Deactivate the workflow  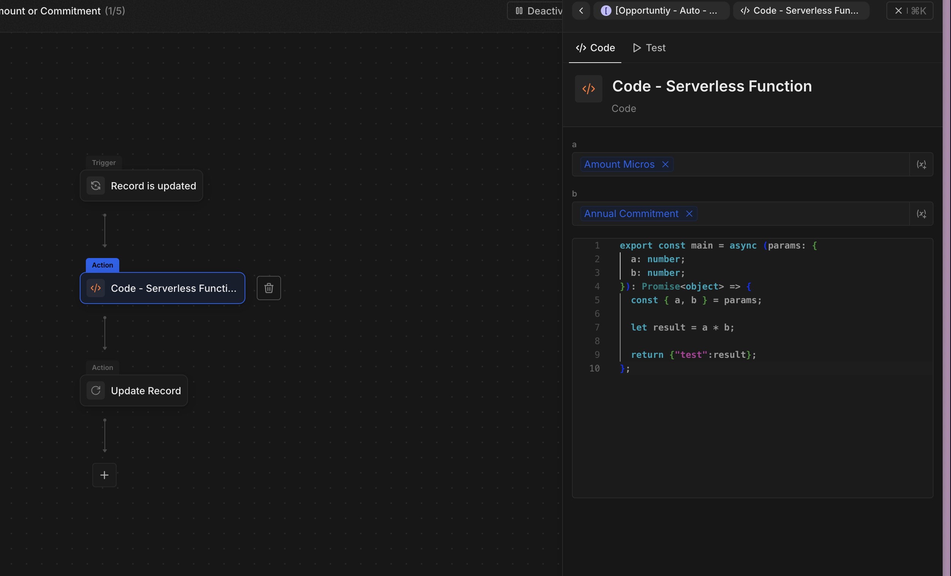point(535,11)
